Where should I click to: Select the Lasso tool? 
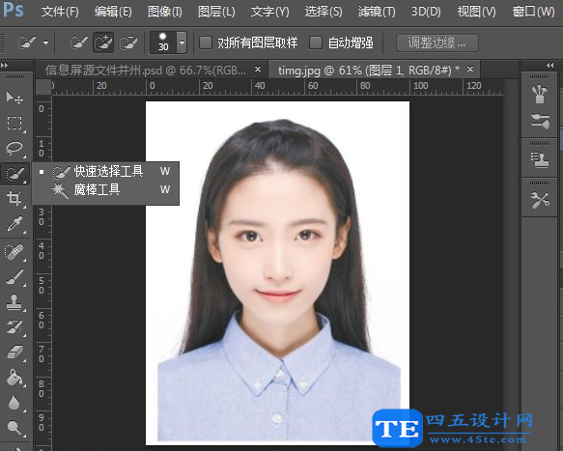(14, 148)
